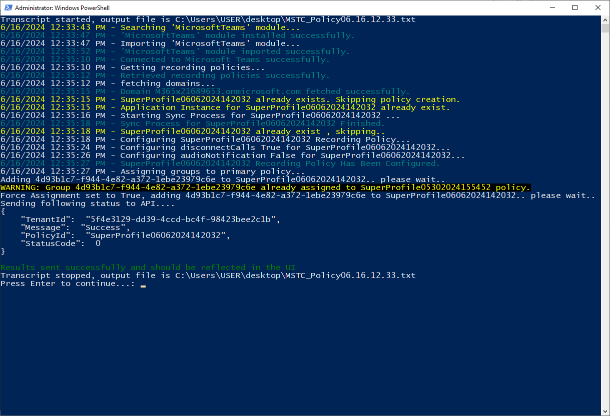Viewport: 610px width, 416px height.
Task: Click the 'Getting recording policies...' line
Action: pyautogui.click(x=133, y=67)
